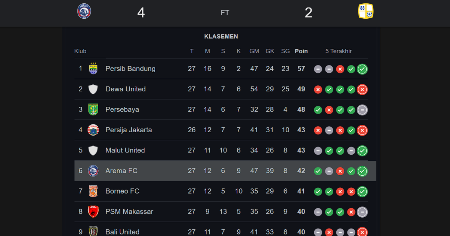Click Persib Bandung's latest win indicator

pos(362,69)
